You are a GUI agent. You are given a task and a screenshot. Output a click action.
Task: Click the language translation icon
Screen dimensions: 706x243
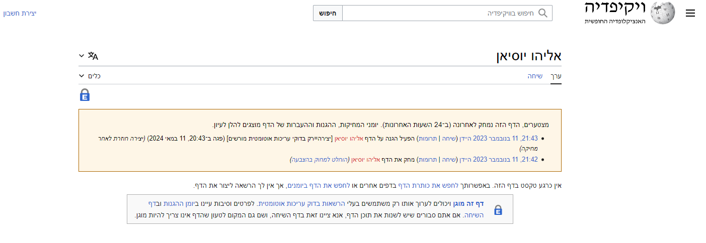tap(93, 56)
